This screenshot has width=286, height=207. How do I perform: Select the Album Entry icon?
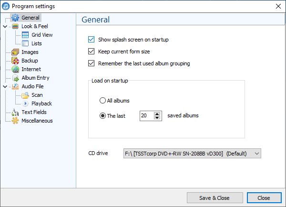coord(16,78)
